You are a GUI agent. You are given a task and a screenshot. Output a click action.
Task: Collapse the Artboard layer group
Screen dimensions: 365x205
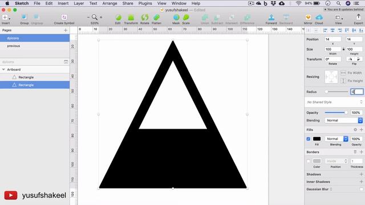[3, 69]
